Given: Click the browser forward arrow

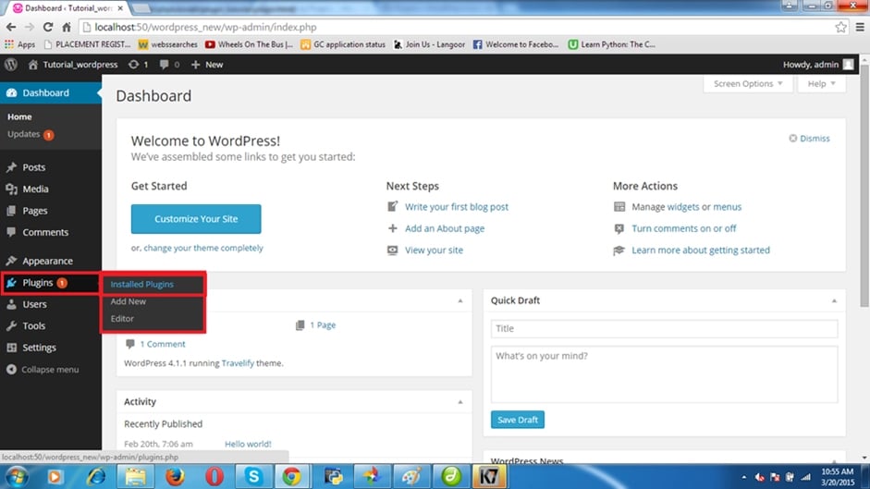Looking at the screenshot, I should point(30,27).
